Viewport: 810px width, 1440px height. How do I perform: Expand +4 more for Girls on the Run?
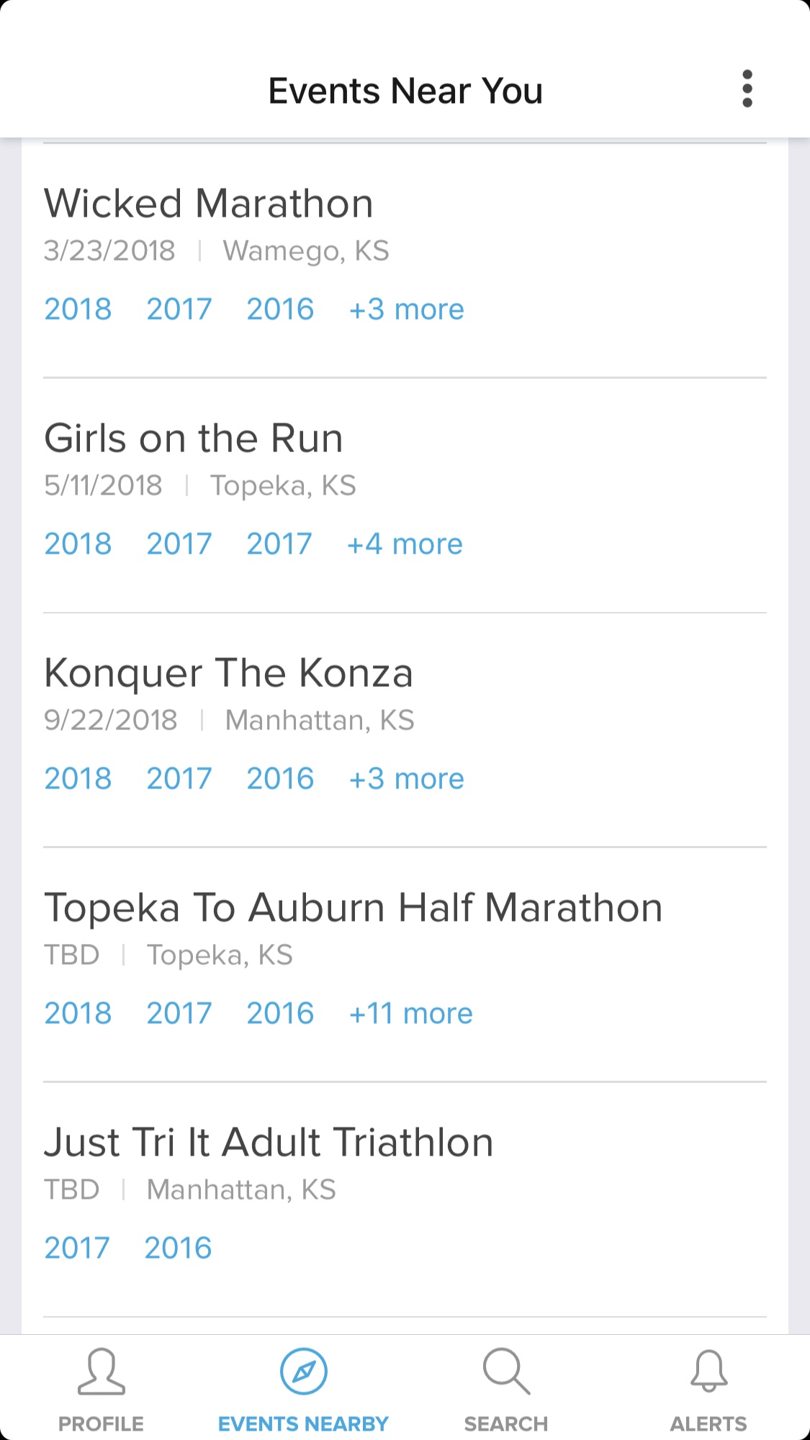click(x=405, y=544)
